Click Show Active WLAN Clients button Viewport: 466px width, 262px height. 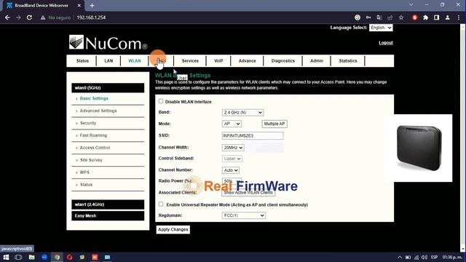(248, 192)
